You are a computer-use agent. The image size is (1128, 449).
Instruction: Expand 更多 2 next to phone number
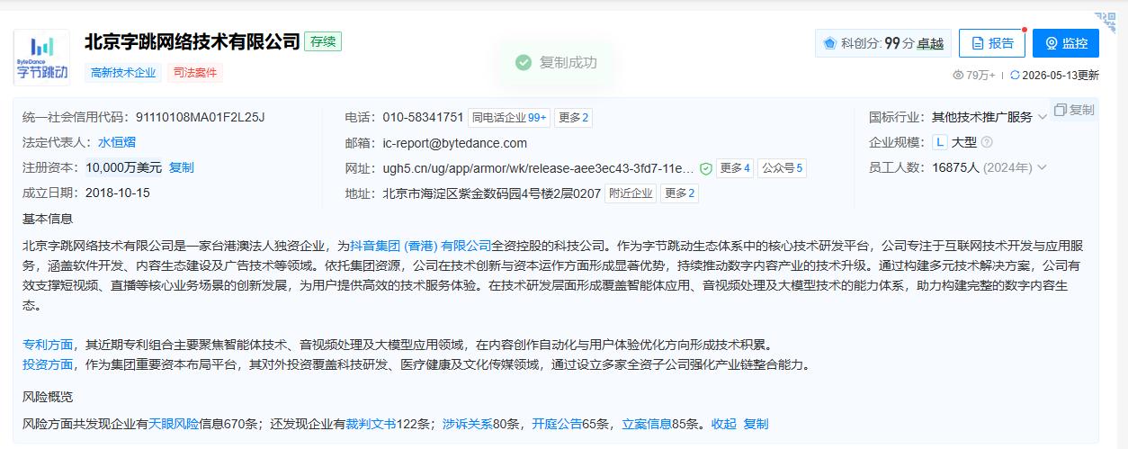point(573,117)
